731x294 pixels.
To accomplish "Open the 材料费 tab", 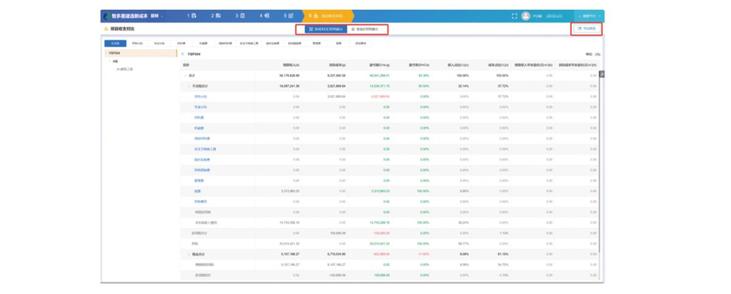I will click(181, 43).
